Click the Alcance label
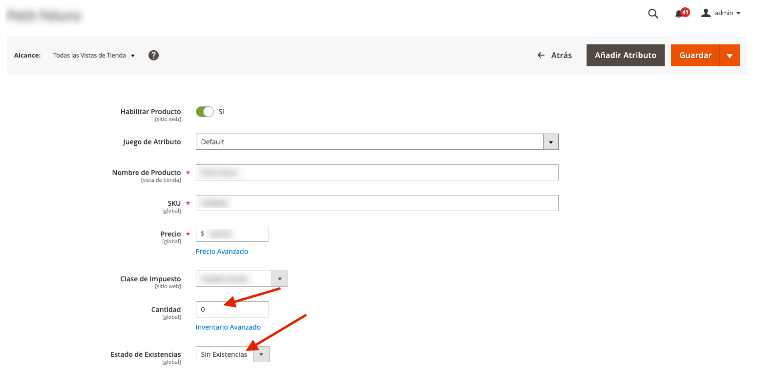The image size is (757, 372). click(x=27, y=56)
